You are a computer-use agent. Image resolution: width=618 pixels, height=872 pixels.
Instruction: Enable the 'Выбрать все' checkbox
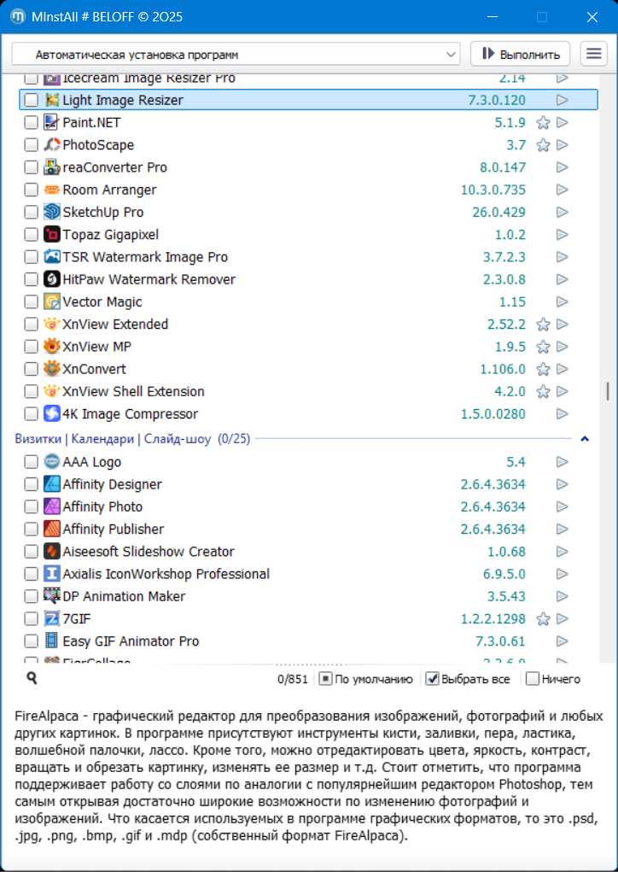[x=433, y=679]
